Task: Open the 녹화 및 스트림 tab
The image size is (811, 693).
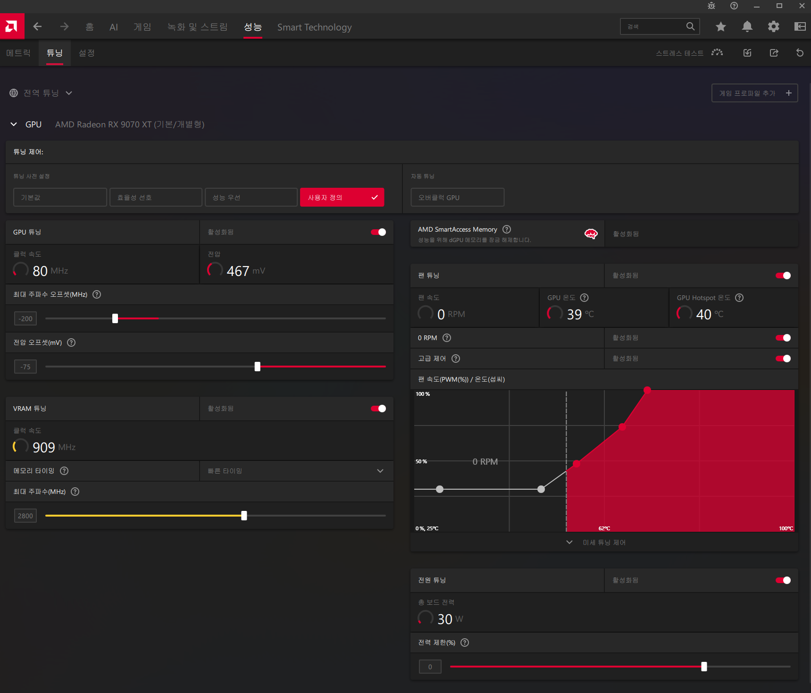Action: (x=197, y=27)
